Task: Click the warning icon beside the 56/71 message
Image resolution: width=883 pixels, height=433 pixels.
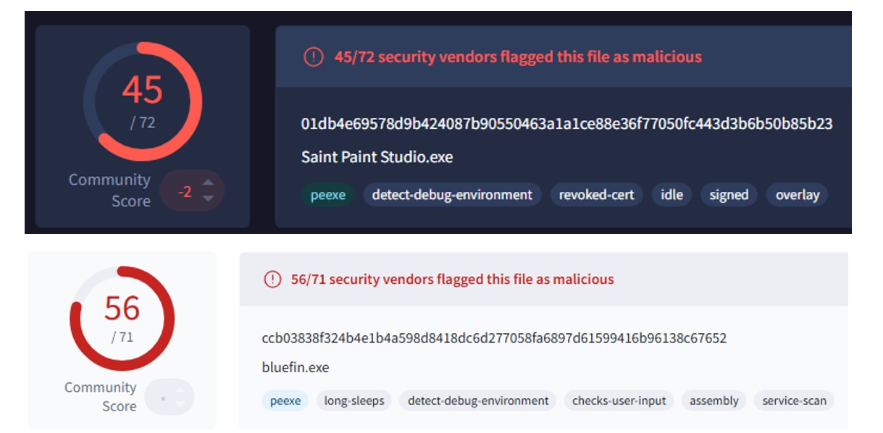Action: click(274, 278)
